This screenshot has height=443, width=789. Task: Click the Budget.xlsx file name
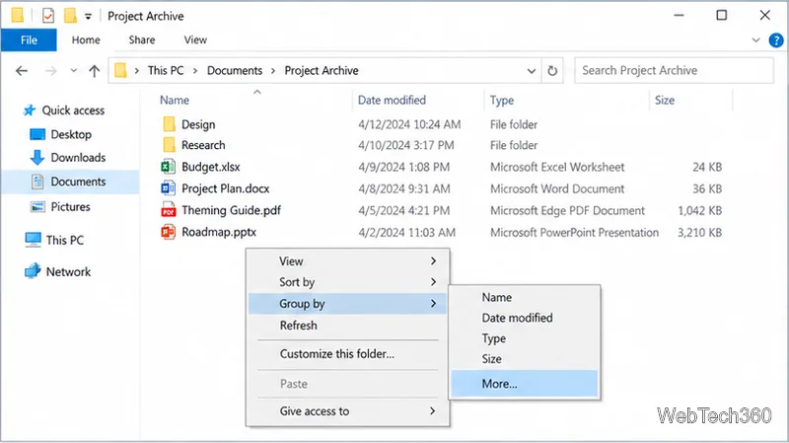(x=211, y=167)
